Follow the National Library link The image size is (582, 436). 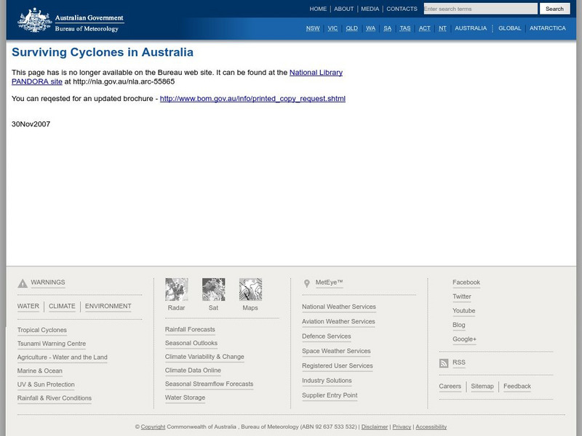[x=316, y=73]
